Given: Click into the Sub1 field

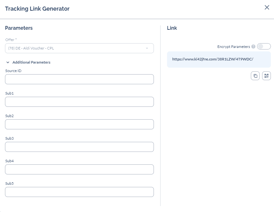Looking at the screenshot, I should [x=79, y=102].
